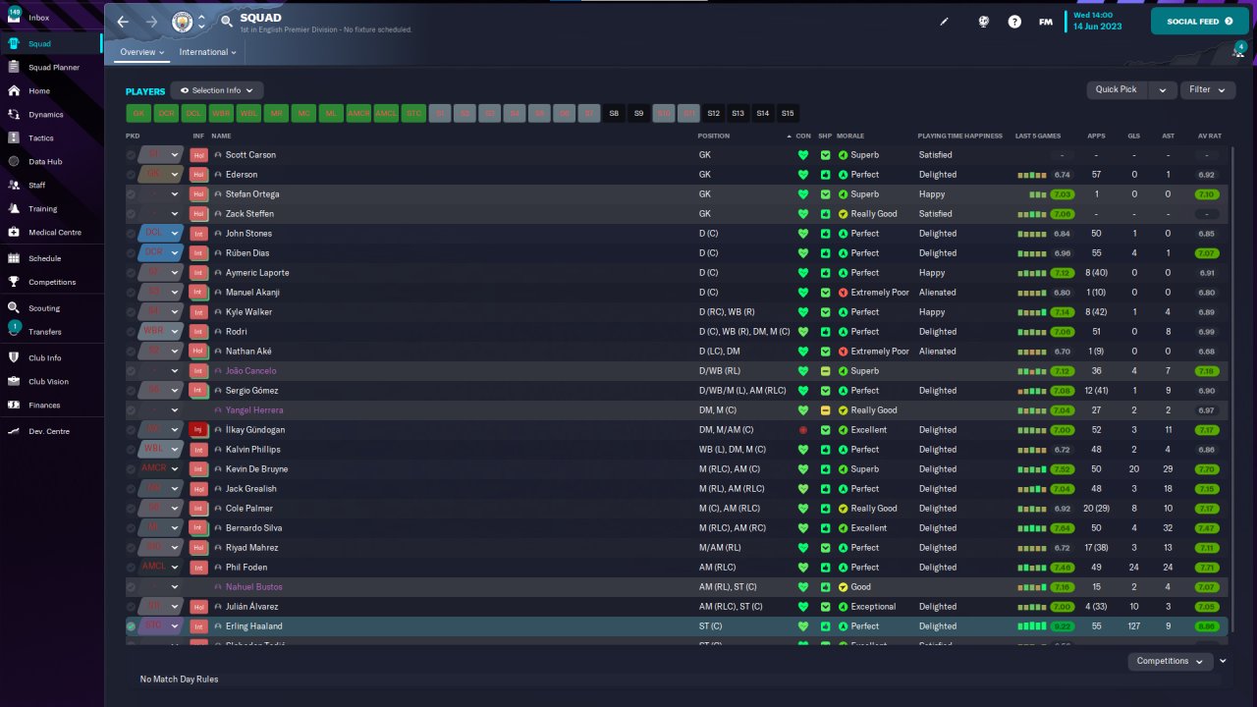
Task: Open Medical Centre icon
Action: point(14,232)
